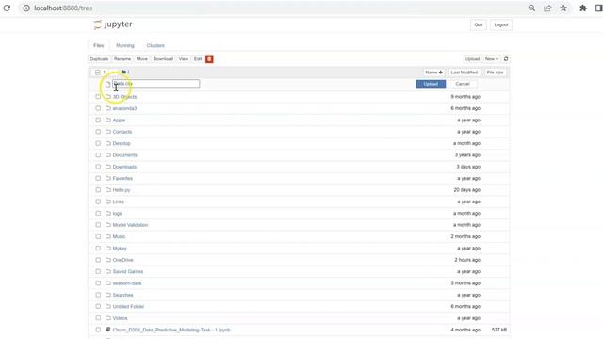Check the box for Documents folder
The width and height of the screenshot is (603, 339).
point(98,154)
